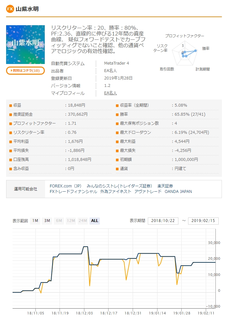Screen dimensions: 228x317
Task: Open the FOREX.com (JP) broker link
Action: pos(66,186)
